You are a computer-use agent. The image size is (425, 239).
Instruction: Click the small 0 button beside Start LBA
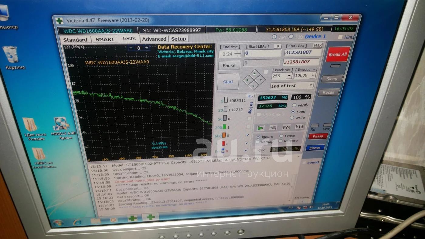coord(277,46)
